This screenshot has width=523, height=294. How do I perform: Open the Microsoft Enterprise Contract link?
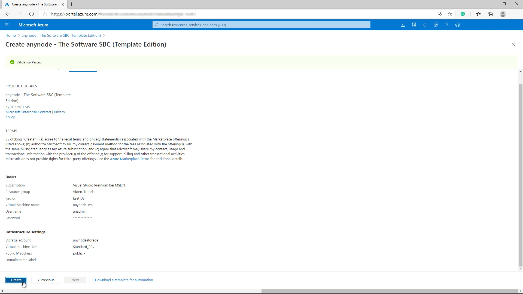tap(28, 112)
